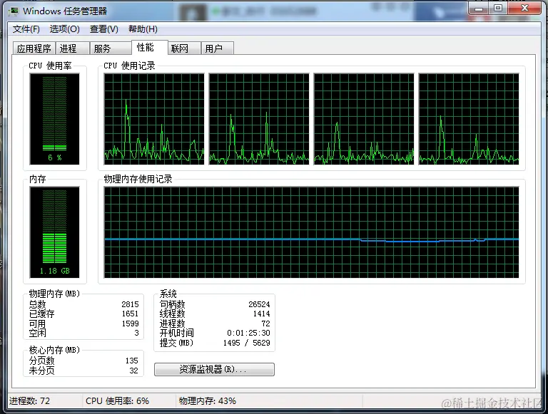Click the 物理内存使用记录 graph
The image size is (548, 414).
tap(311, 232)
